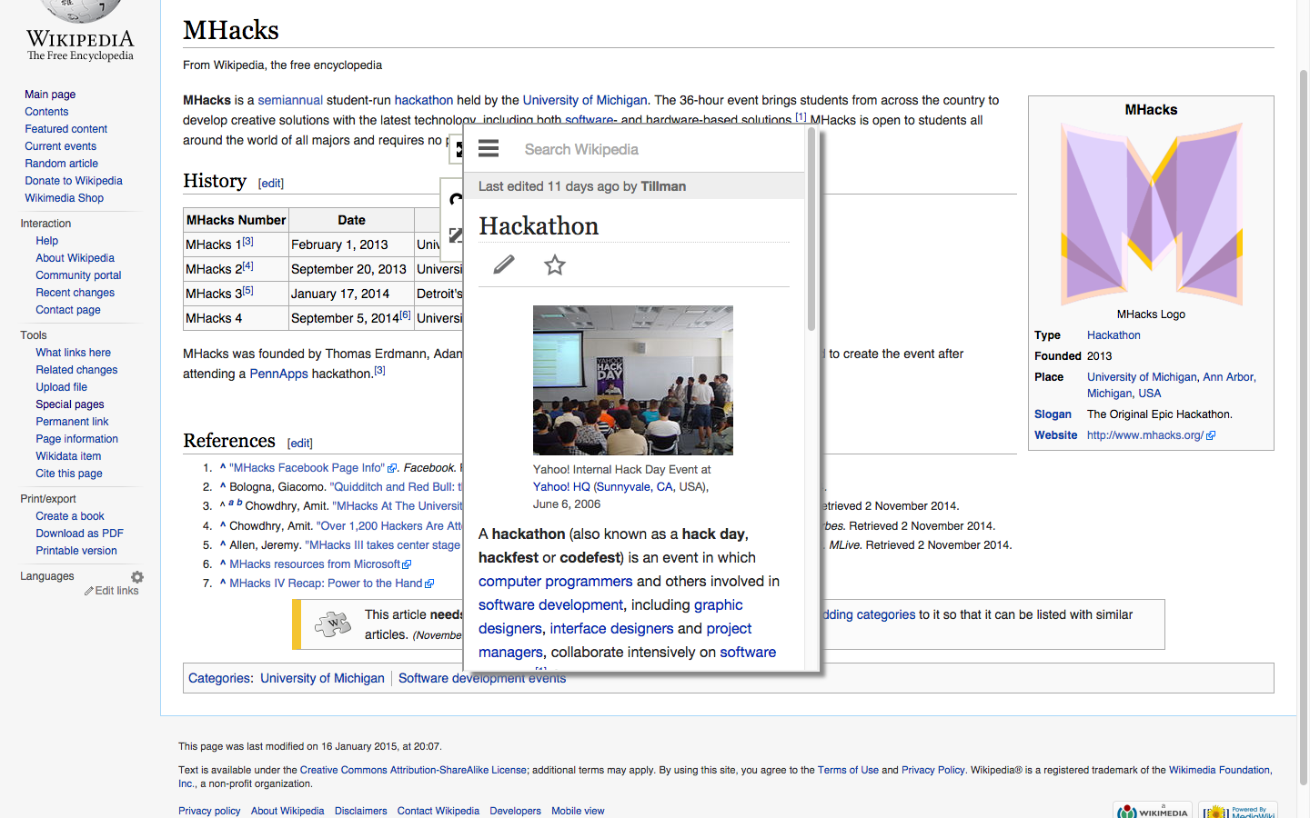Open Creative Commons Attribution-ShareAlike License link
The height and width of the screenshot is (818, 1310).
[x=413, y=770]
